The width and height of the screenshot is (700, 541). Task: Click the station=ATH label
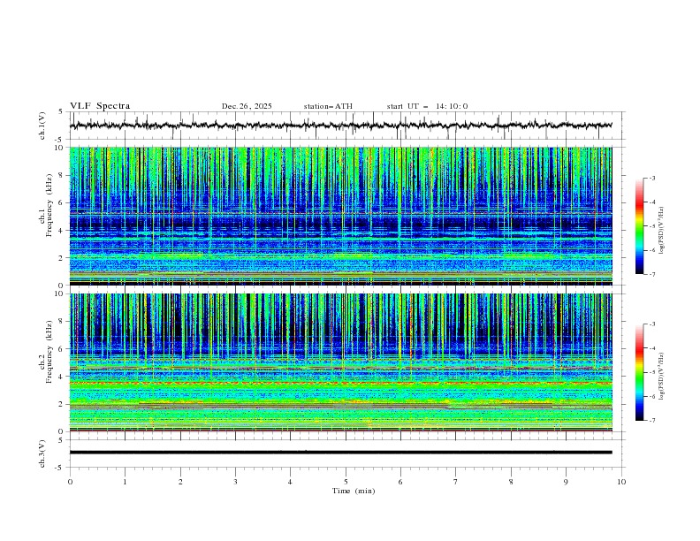click(328, 106)
